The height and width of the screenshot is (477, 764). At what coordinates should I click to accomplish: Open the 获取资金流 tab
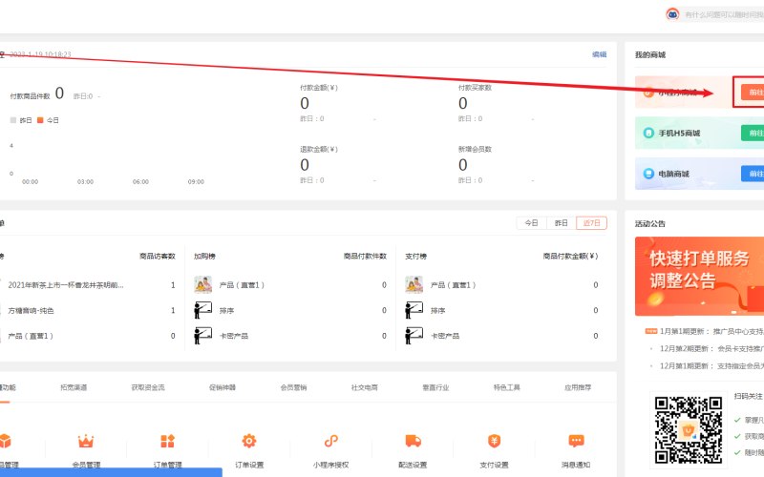(148, 387)
